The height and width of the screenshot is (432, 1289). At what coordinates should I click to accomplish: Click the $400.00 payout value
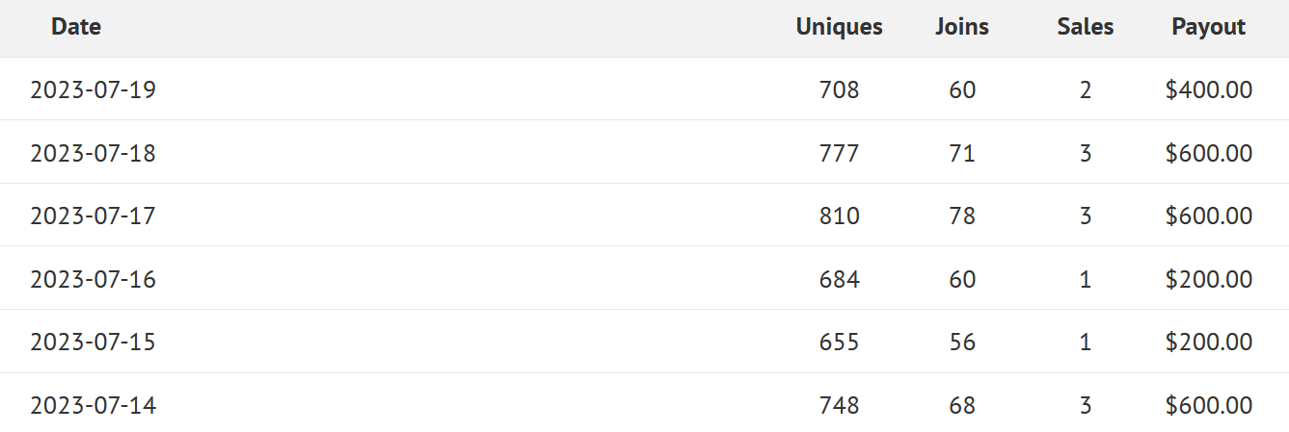point(1209,90)
